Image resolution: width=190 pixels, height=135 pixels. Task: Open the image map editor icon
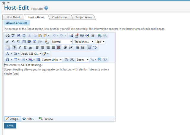(38, 60)
